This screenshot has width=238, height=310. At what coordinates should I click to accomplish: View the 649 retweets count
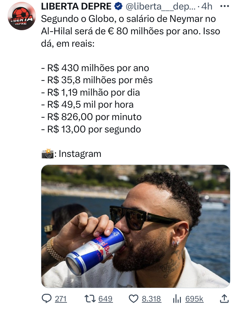click(x=105, y=299)
